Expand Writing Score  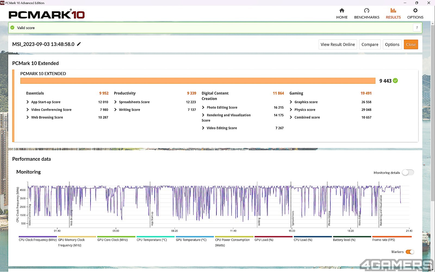[x=116, y=110]
